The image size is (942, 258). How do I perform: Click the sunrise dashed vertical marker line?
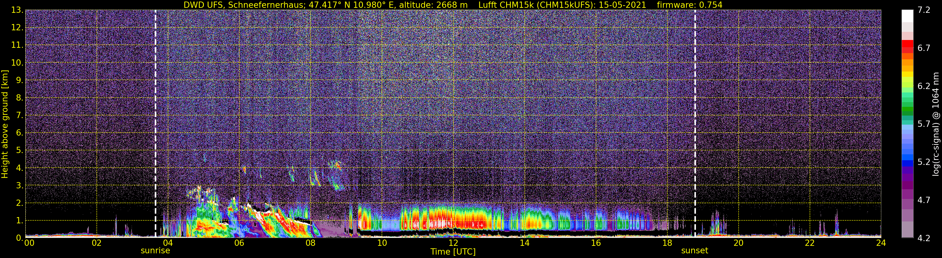(x=155, y=123)
